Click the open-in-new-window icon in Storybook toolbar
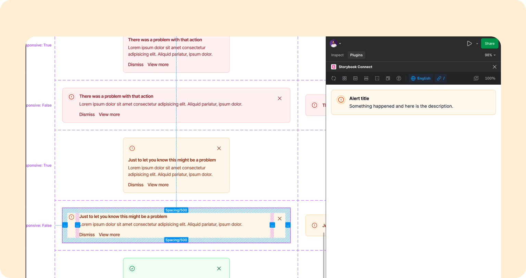This screenshot has height=278, width=526. coord(476,78)
